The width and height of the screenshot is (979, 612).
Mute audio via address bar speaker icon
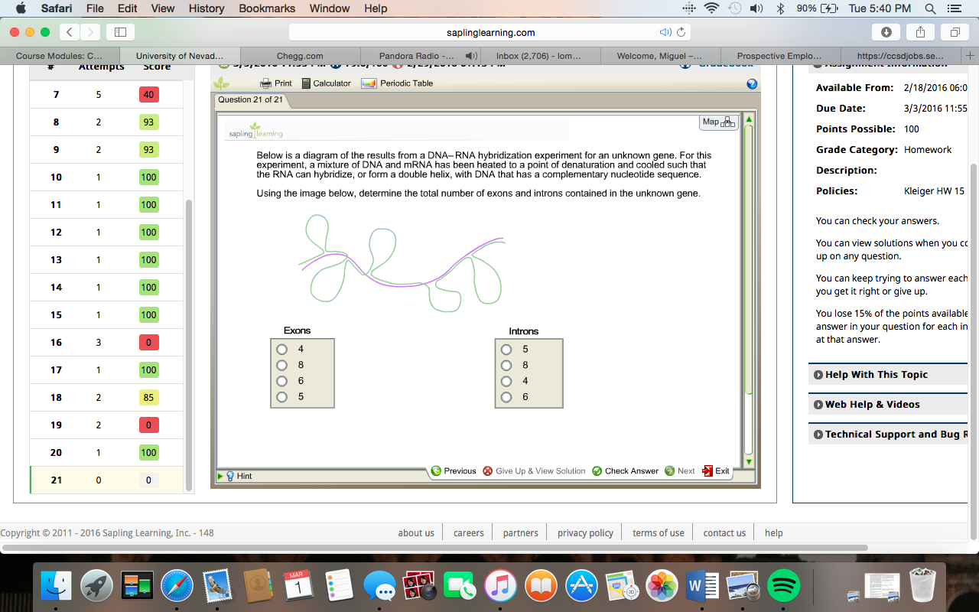point(665,32)
